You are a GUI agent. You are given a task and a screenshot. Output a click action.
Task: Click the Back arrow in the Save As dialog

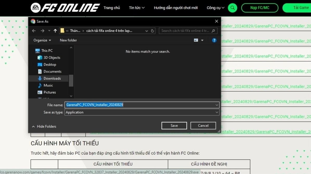coord(34,31)
